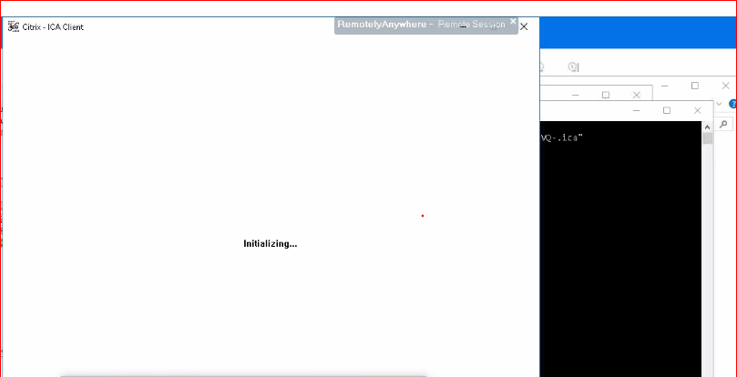Screen dimensions: 737x377
Task: Maximize the black console window
Action: point(667,110)
